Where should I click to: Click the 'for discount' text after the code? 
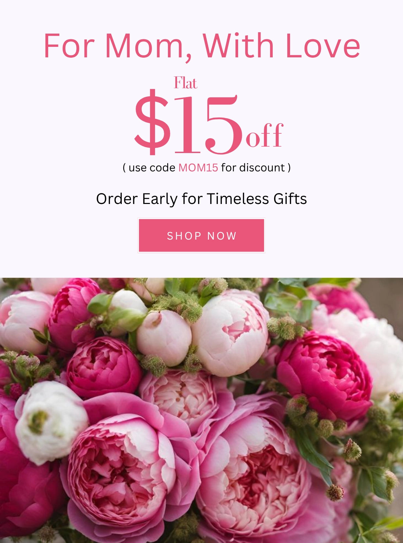pos(253,168)
